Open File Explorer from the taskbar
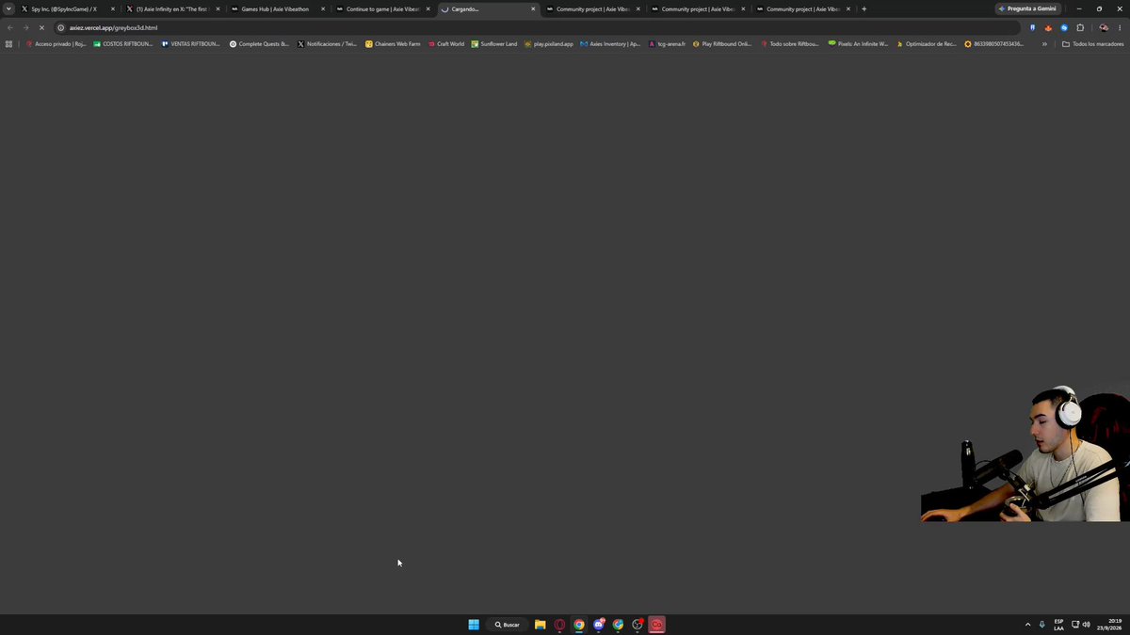This screenshot has height=635, width=1130. (541, 625)
